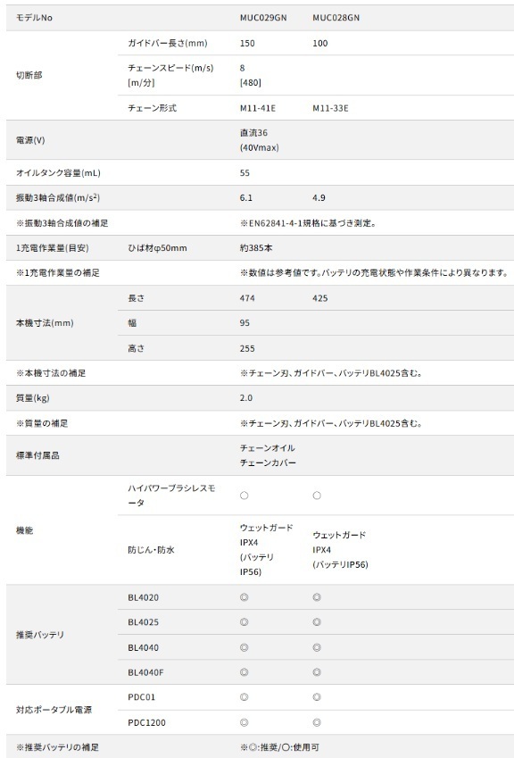The image size is (514, 758).
Task: Click the BL4025 battery label
Action: 144,622
